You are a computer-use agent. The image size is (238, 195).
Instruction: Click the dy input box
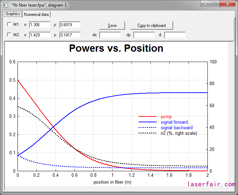click(x=144, y=35)
